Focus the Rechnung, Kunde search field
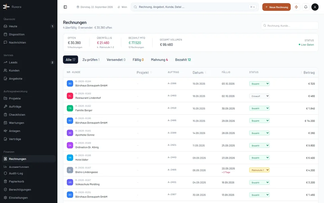Image resolution: width=324 pixels, height=203 pixels. coord(290,26)
